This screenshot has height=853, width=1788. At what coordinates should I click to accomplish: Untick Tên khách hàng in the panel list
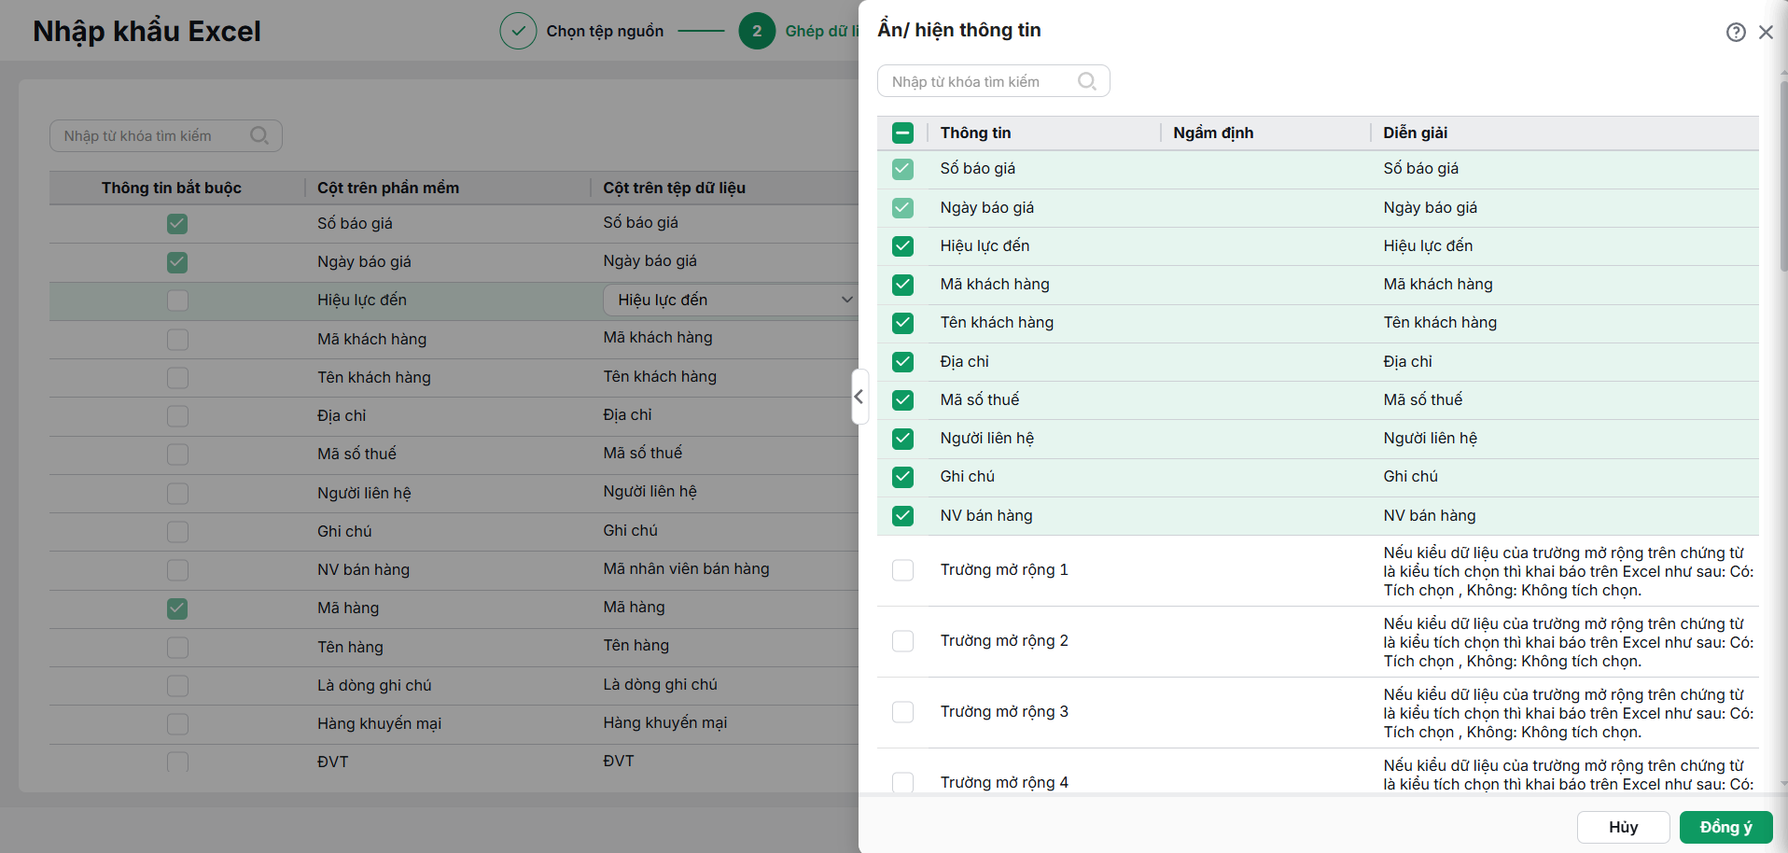[x=902, y=323]
